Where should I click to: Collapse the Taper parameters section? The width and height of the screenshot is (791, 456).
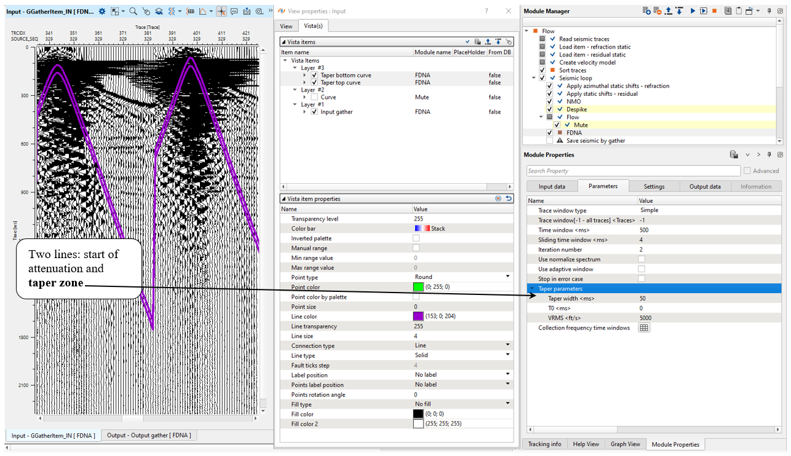tap(532, 289)
